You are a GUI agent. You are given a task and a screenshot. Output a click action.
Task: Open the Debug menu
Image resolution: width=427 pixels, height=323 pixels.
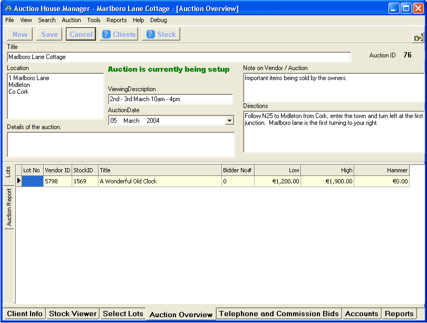click(159, 20)
